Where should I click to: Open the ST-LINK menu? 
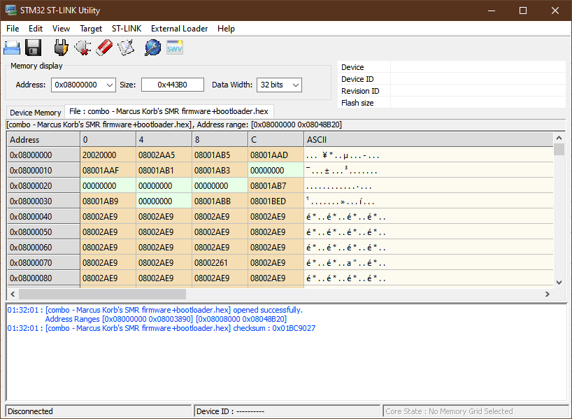127,29
